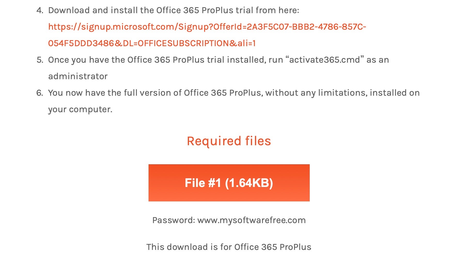Screen dimensions: 450x261
Task: Click list number 6
Action: (40, 93)
